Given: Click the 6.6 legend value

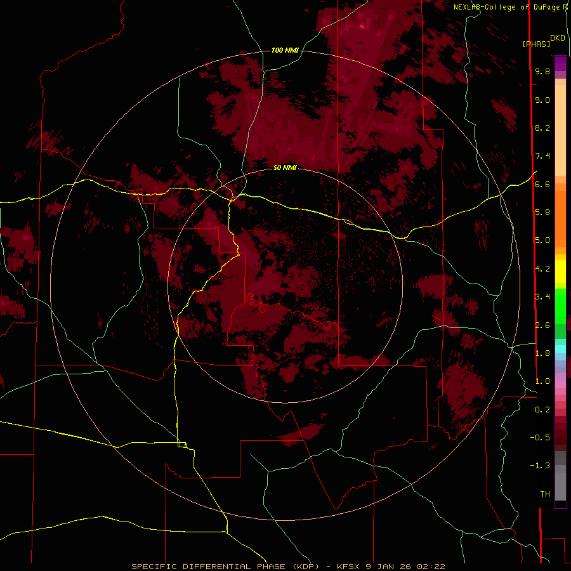Looking at the screenshot, I should (x=542, y=184).
